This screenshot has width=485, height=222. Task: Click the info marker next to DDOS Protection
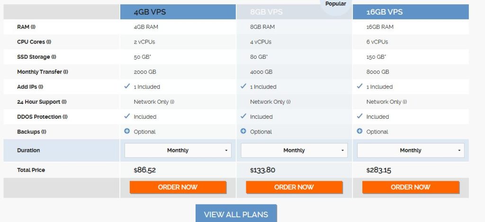[x=64, y=117]
